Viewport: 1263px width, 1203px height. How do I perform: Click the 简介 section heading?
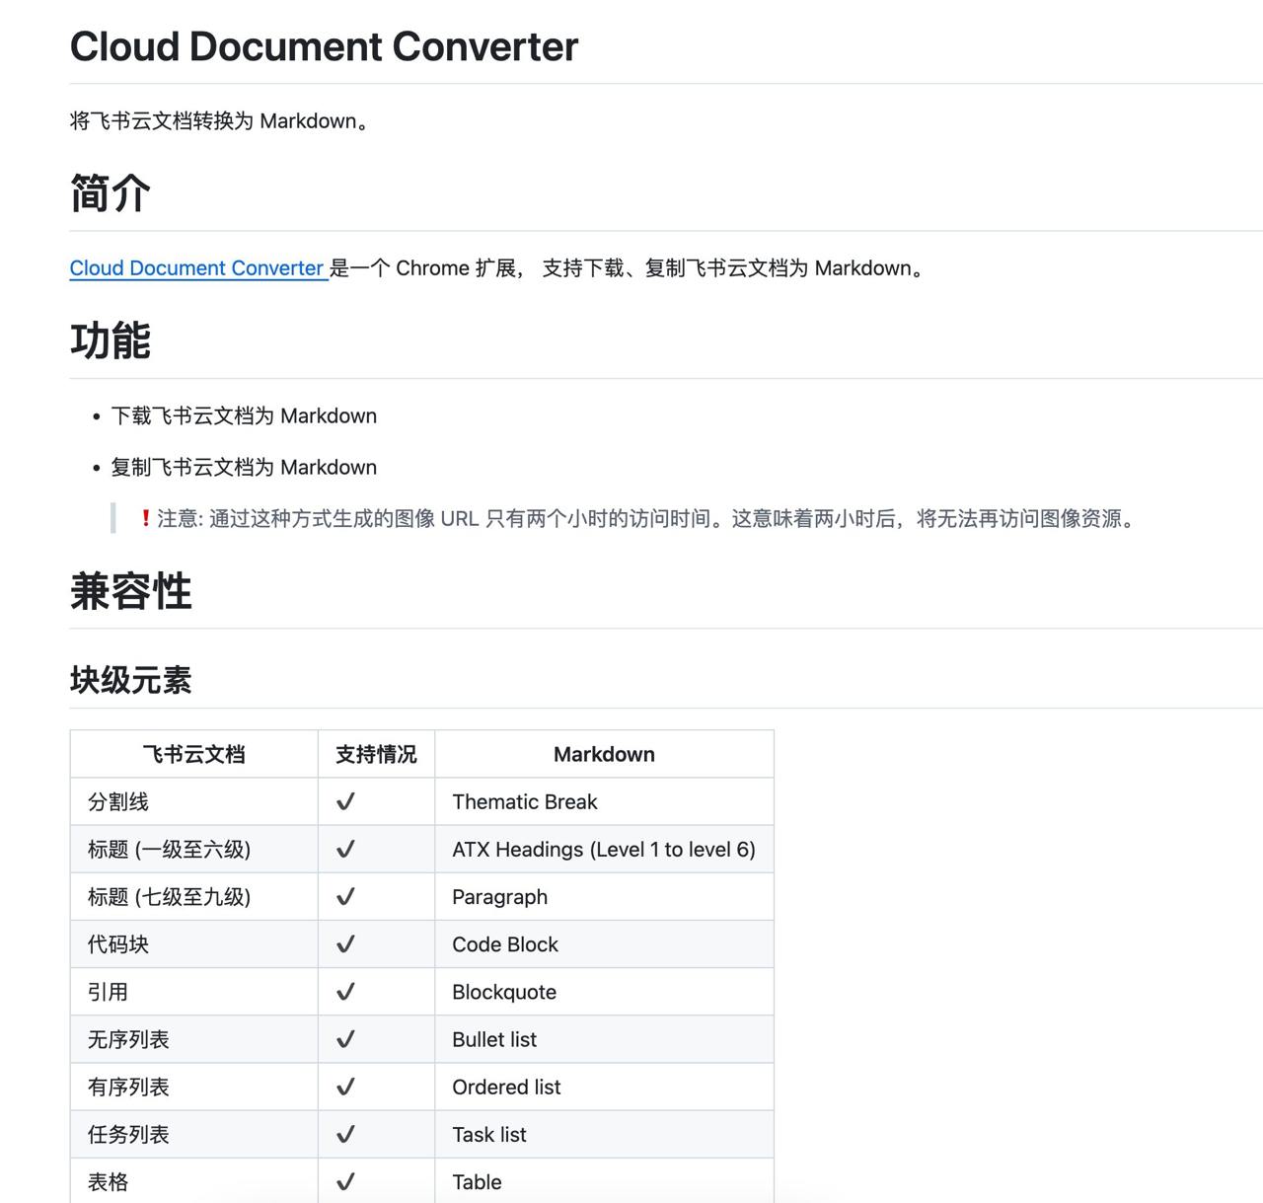(x=111, y=192)
